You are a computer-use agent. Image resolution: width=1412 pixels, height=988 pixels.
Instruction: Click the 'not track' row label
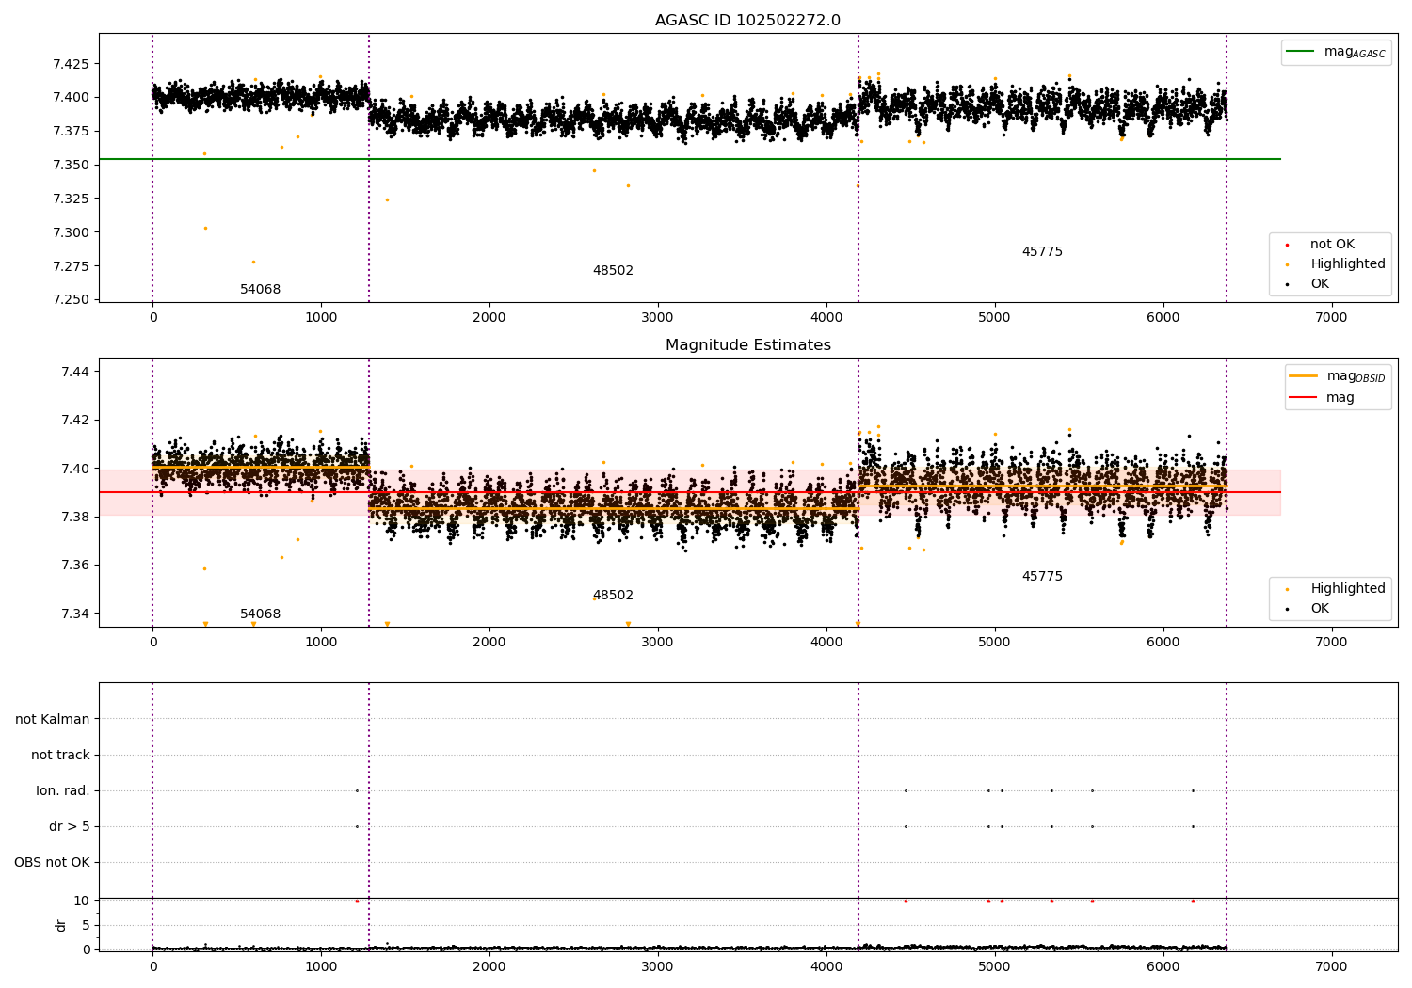click(60, 756)
